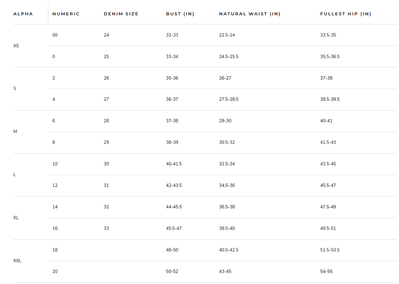Click the FULLEST HIP (IN) header
This screenshot has height=284, width=399.
[x=345, y=14]
